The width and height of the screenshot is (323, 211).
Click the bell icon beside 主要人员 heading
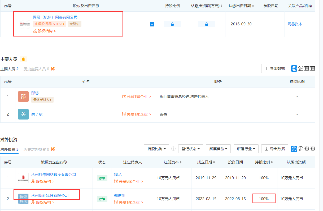[x=23, y=59]
